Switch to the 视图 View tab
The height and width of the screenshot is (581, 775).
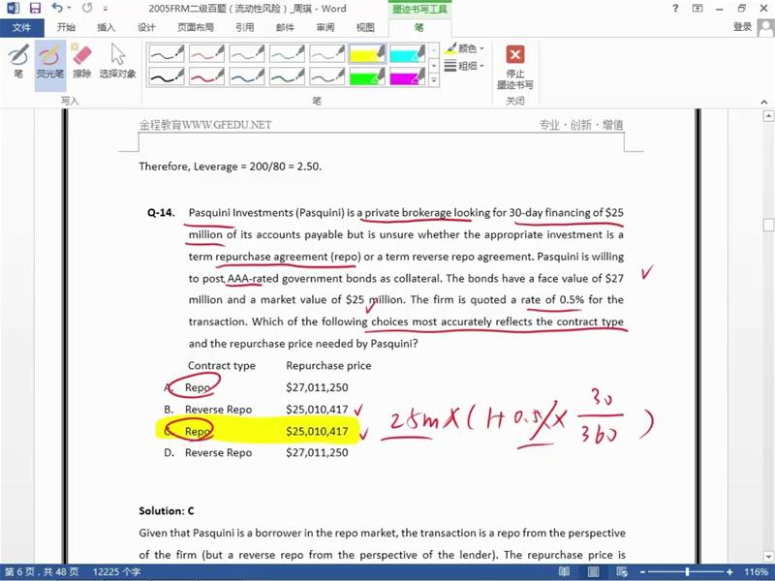[365, 27]
